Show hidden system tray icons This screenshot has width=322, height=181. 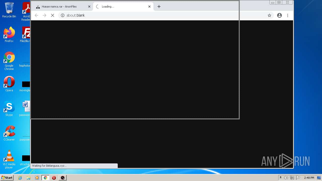click(x=280, y=177)
